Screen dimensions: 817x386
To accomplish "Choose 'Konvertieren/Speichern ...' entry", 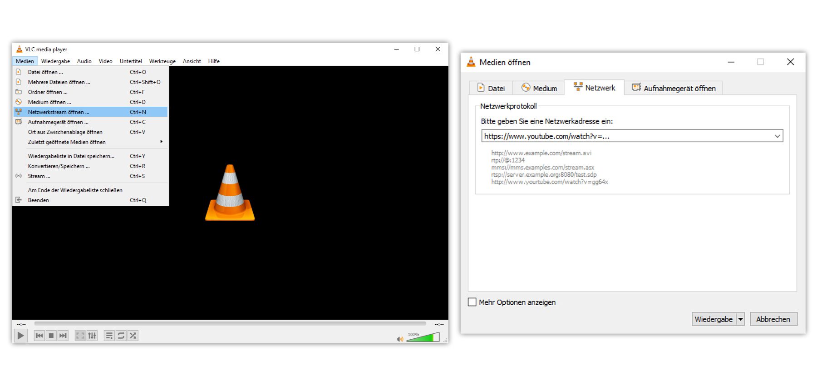I will pos(91,166).
